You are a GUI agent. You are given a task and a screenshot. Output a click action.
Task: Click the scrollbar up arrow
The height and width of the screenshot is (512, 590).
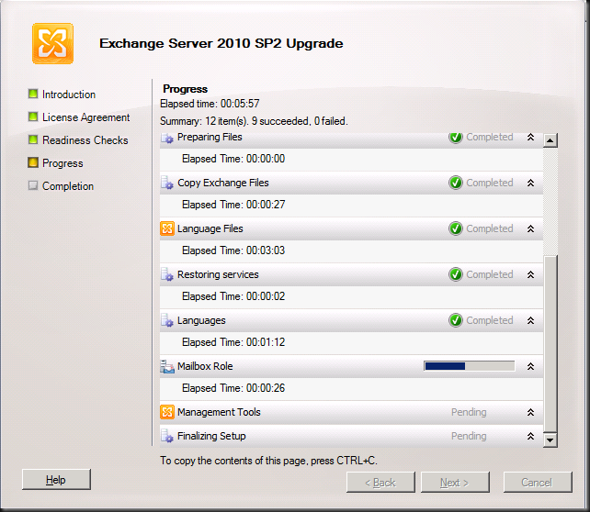[x=550, y=140]
